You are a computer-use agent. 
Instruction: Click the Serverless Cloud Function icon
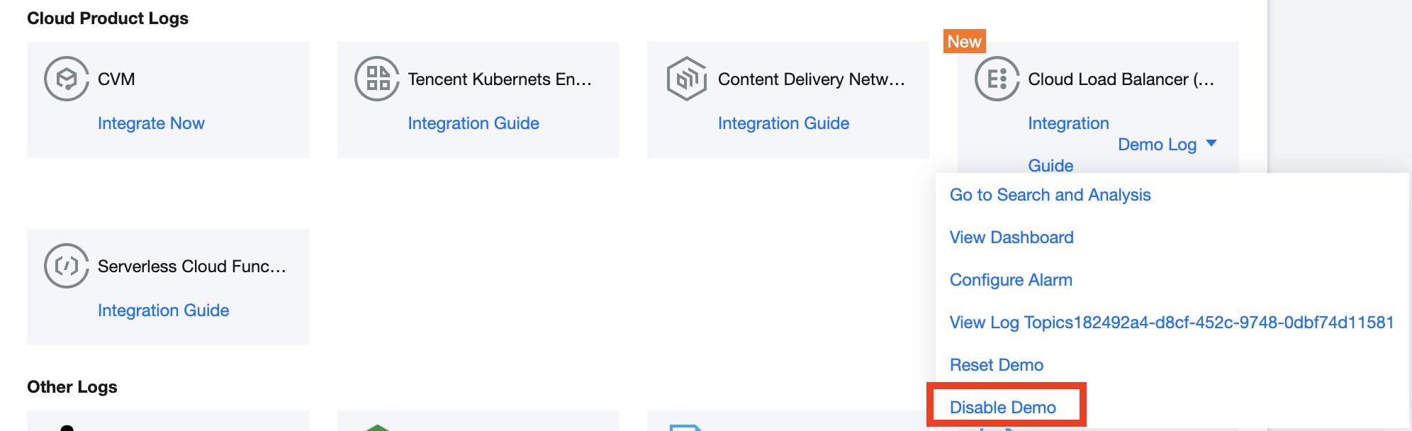[x=67, y=266]
